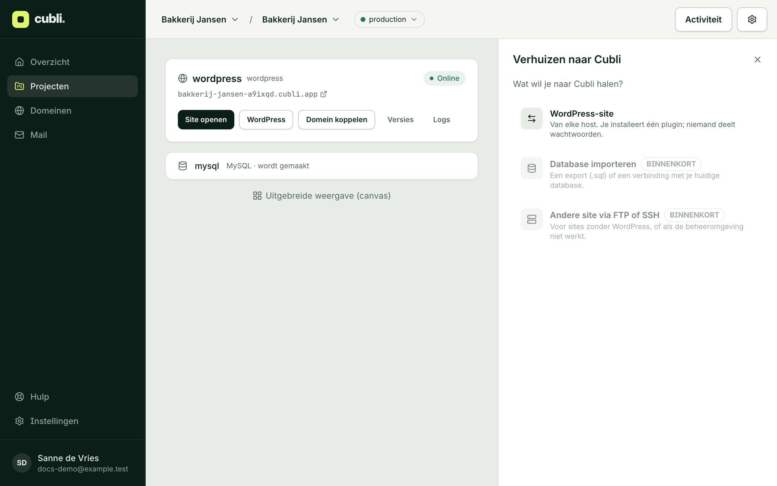
Task: Click the Cubli logo icon
Action: 21,19
